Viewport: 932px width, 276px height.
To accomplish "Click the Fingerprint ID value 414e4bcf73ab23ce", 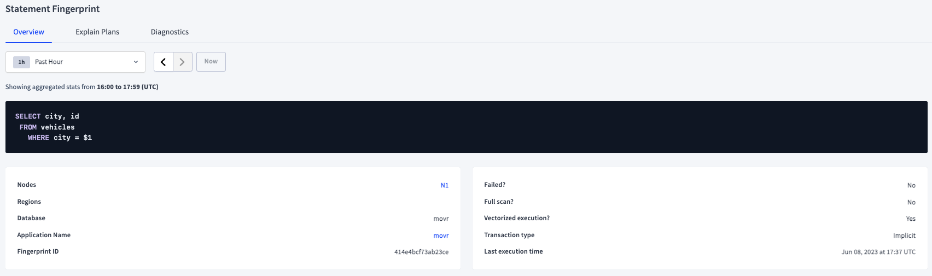I will pos(421,252).
